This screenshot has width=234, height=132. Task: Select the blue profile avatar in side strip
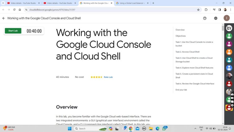pos(229,68)
